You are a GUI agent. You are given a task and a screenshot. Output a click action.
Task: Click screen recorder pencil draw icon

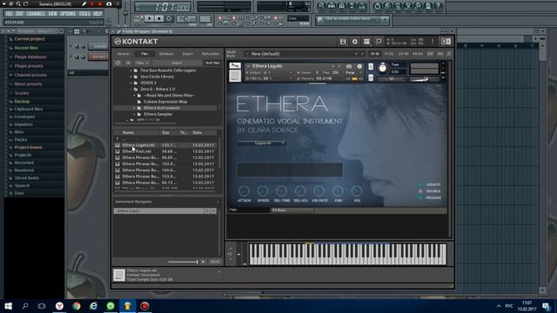(x=84, y=3)
